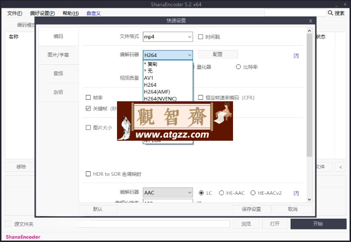
Task: Select the HE-AACv2 audio profile
Action: pos(253,193)
